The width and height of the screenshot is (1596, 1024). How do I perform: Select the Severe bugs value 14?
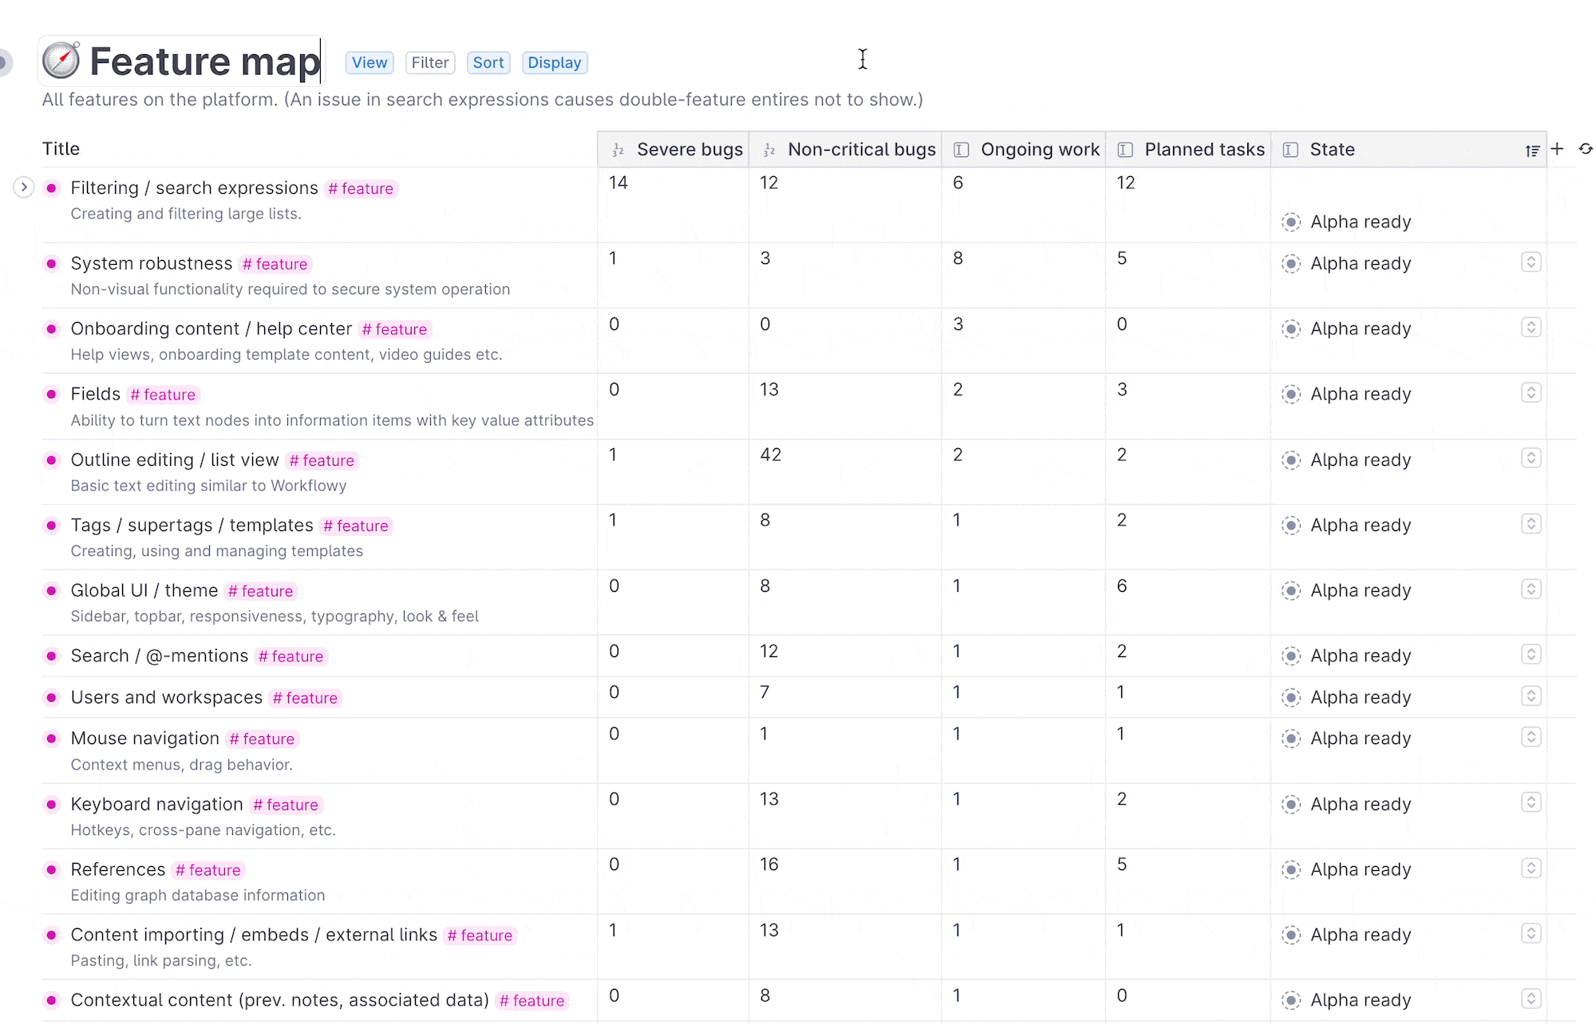(x=618, y=183)
